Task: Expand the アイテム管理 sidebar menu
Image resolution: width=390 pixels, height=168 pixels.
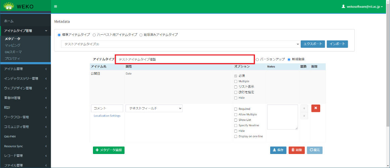Action: coord(25,69)
